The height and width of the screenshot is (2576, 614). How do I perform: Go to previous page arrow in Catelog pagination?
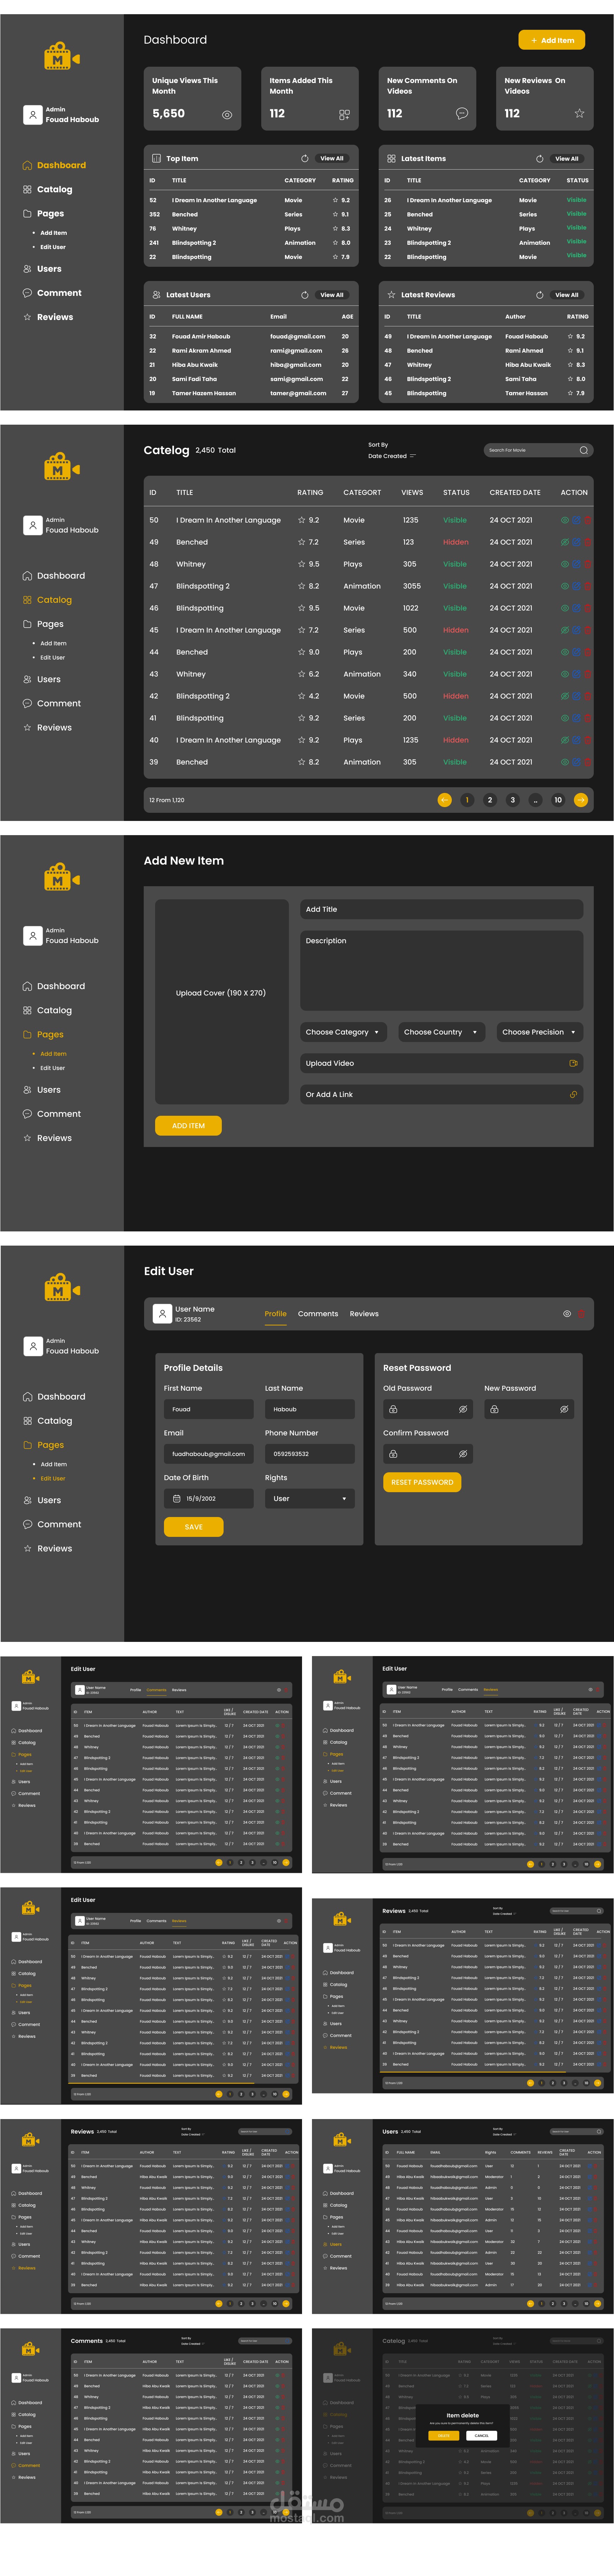pyautogui.click(x=445, y=800)
